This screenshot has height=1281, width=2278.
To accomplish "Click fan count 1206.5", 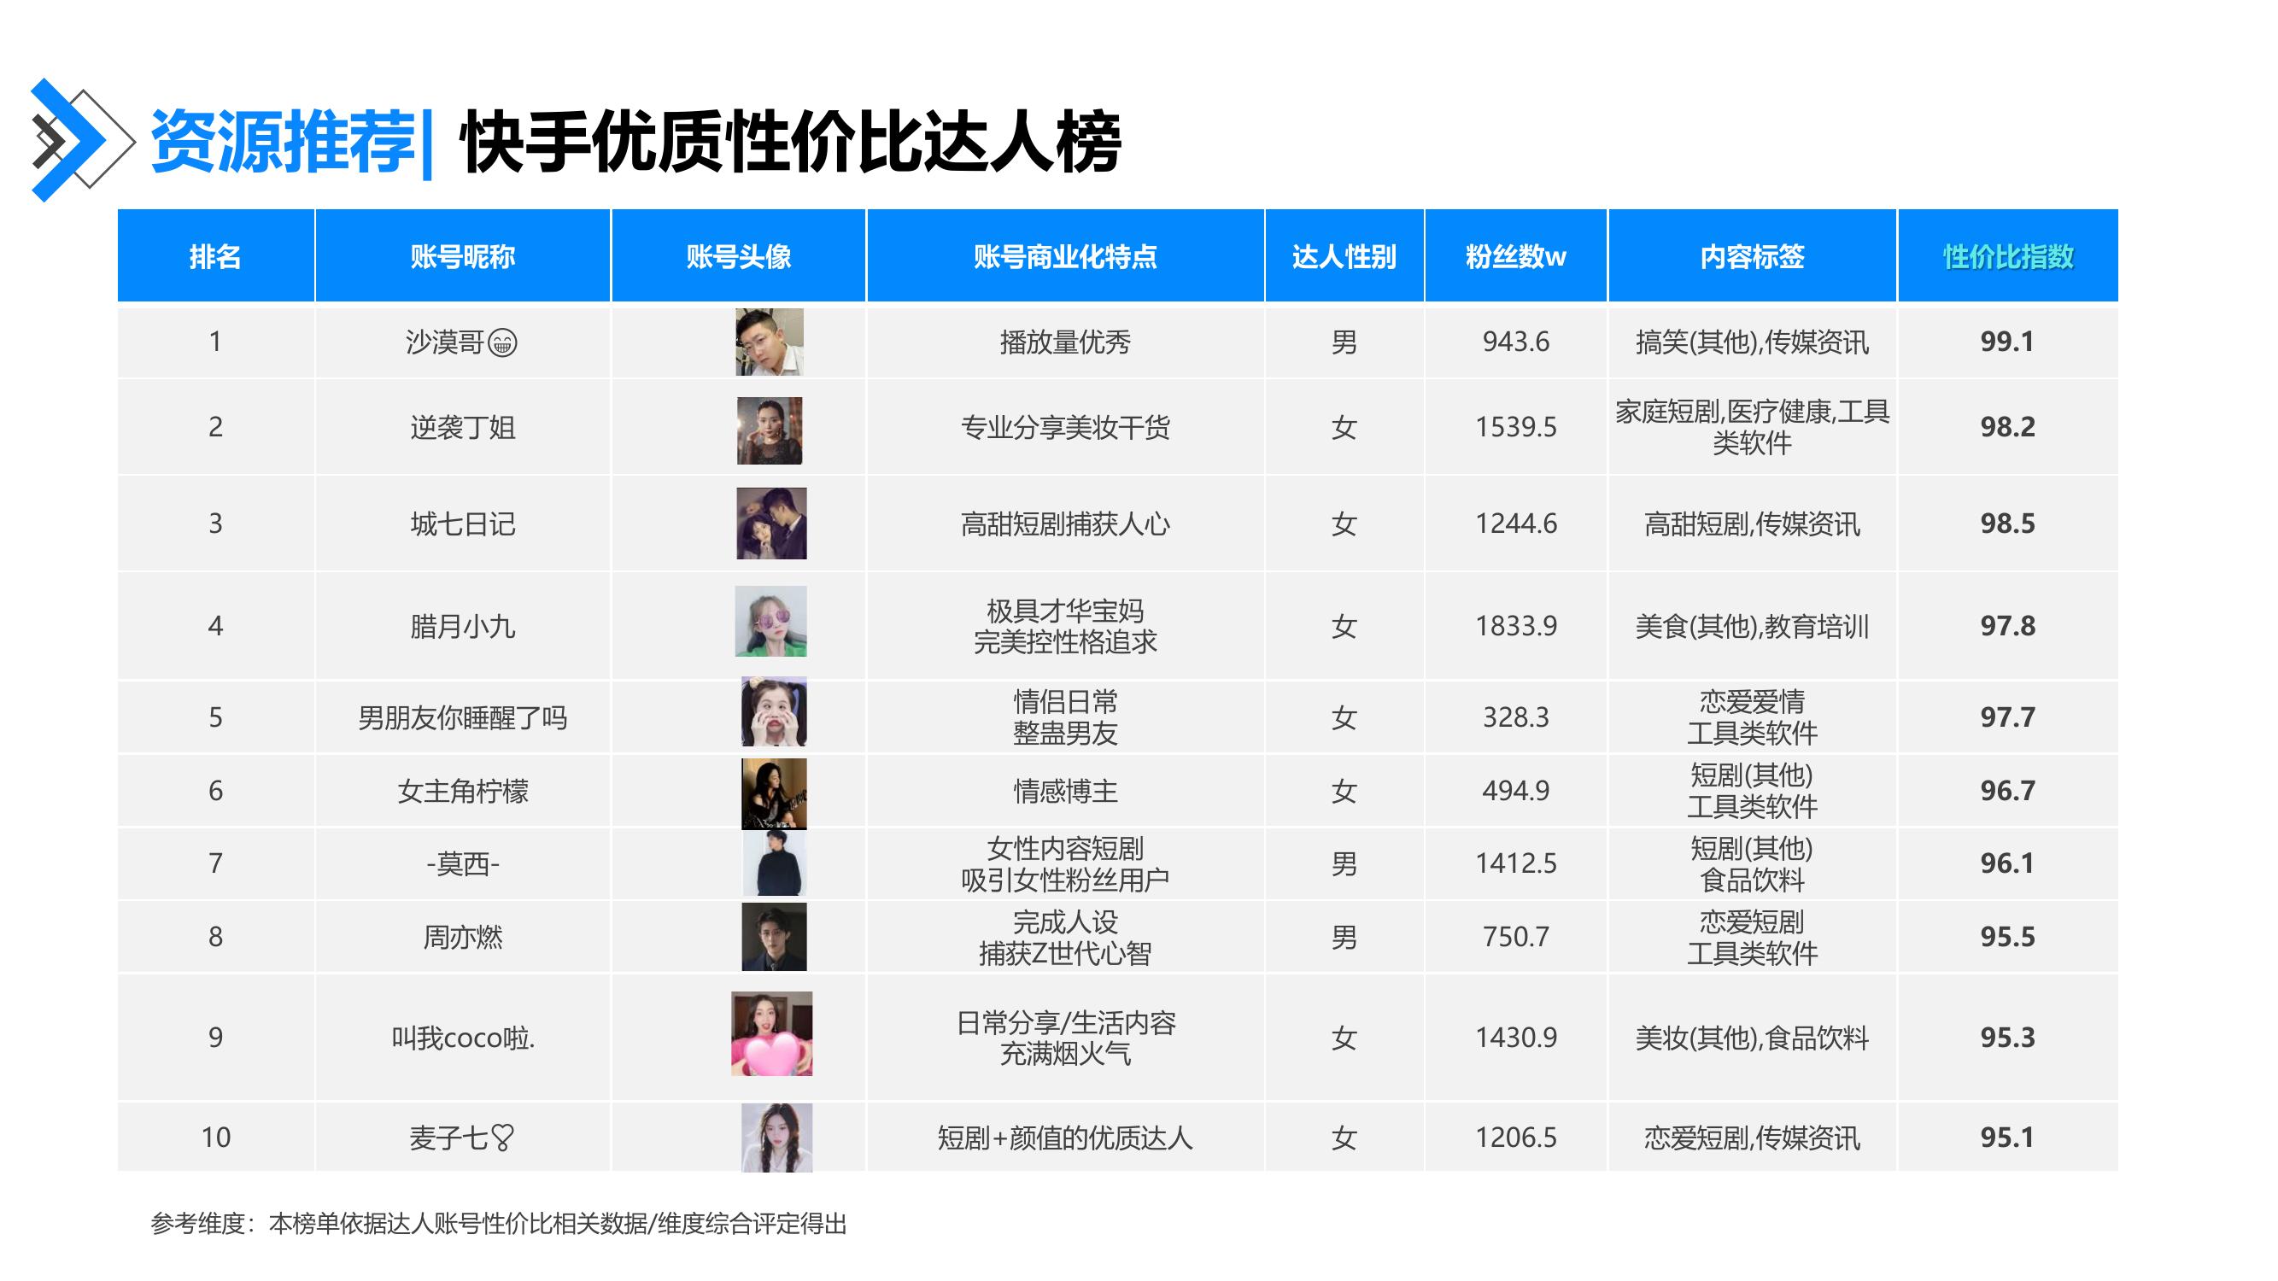I will (1516, 1138).
